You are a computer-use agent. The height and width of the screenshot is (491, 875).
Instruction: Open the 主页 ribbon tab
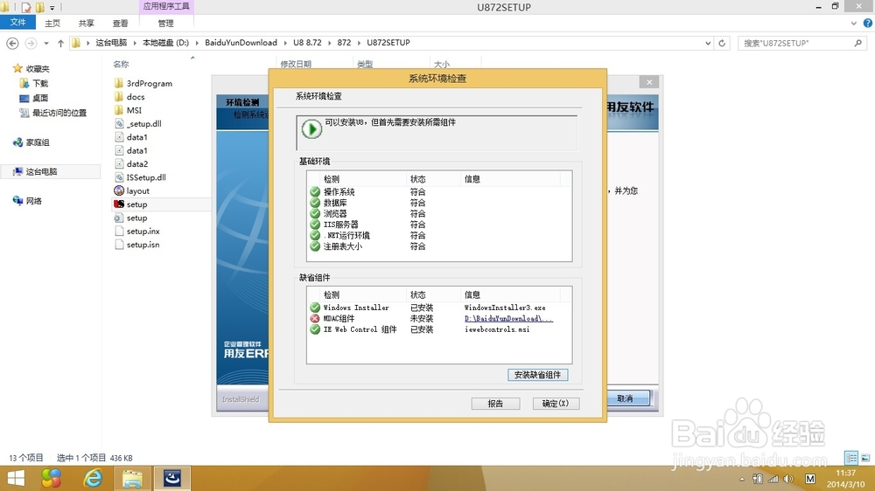52,23
